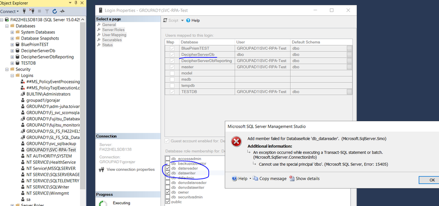Click the ellipsis button on BluePrismTEST row
Viewport: 439px width, 206px height.
[x=349, y=48]
